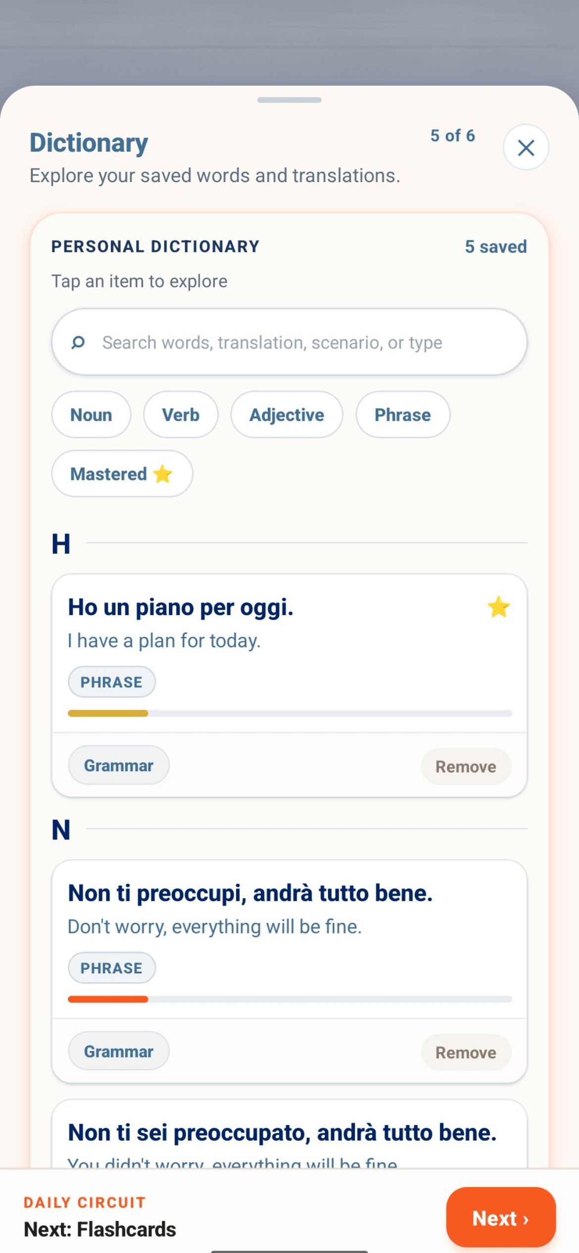Image resolution: width=579 pixels, height=1253 pixels.
Task: Enable the Phrase filter chip
Action: pyautogui.click(x=403, y=415)
